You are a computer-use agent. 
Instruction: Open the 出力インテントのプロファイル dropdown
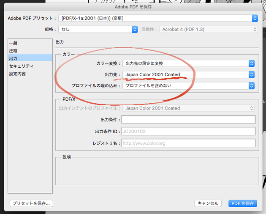[188, 108]
